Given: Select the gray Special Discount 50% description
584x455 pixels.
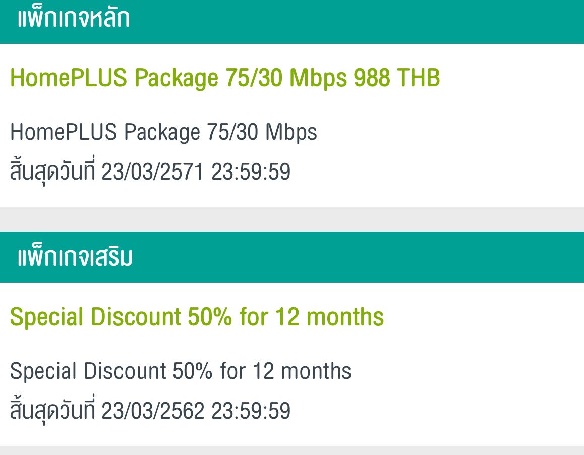Looking at the screenshot, I should [181, 371].
